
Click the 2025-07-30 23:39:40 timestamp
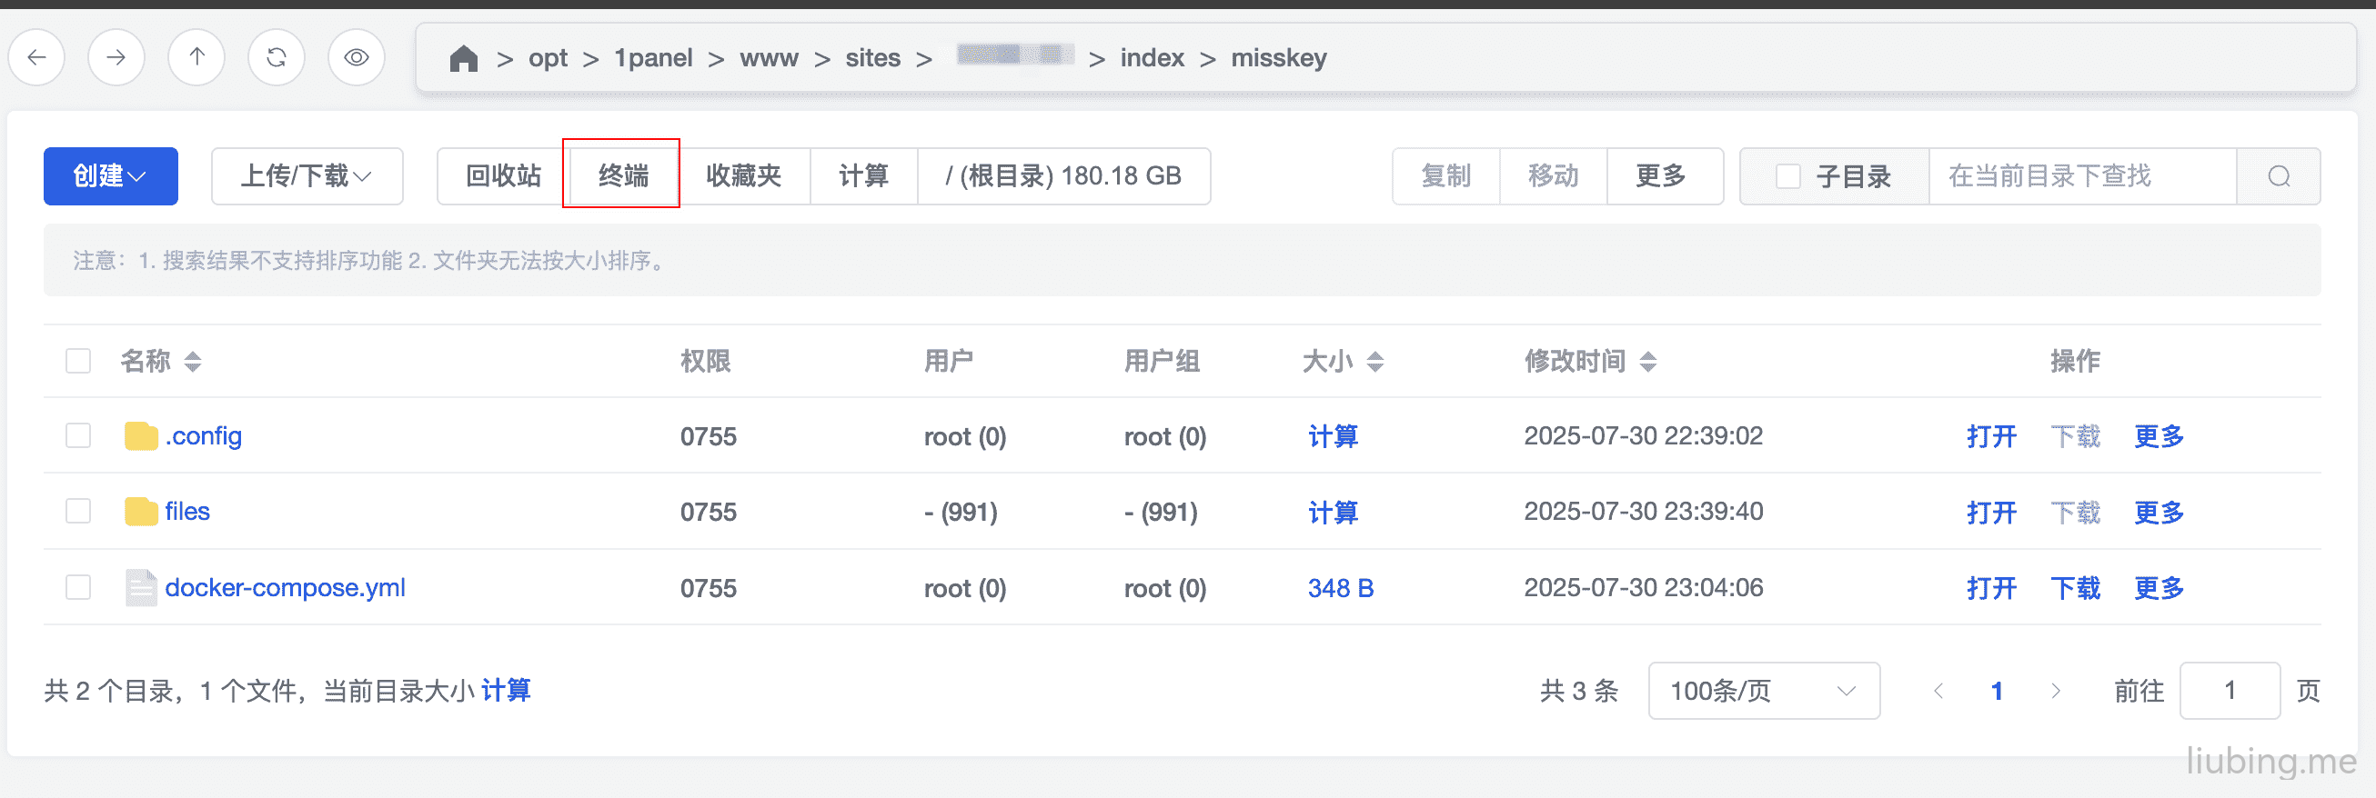[1644, 512]
